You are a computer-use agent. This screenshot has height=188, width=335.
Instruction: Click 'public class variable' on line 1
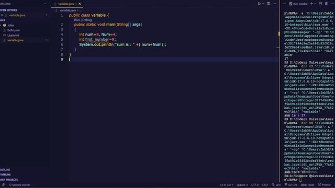[87, 15]
